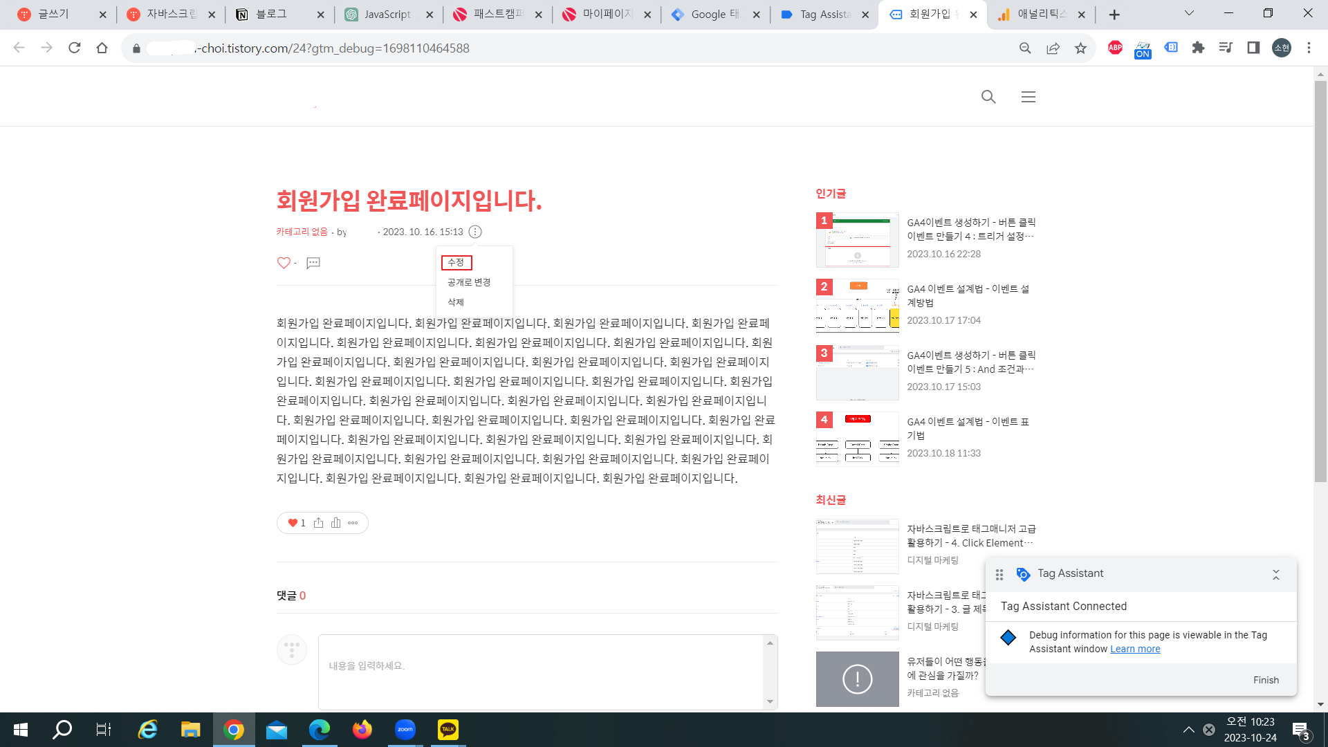Click the comment bubble icon below the title

tap(313, 263)
